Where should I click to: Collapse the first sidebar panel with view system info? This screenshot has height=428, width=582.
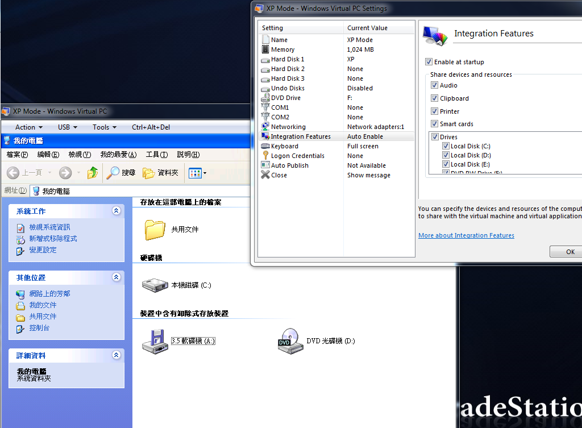(116, 210)
